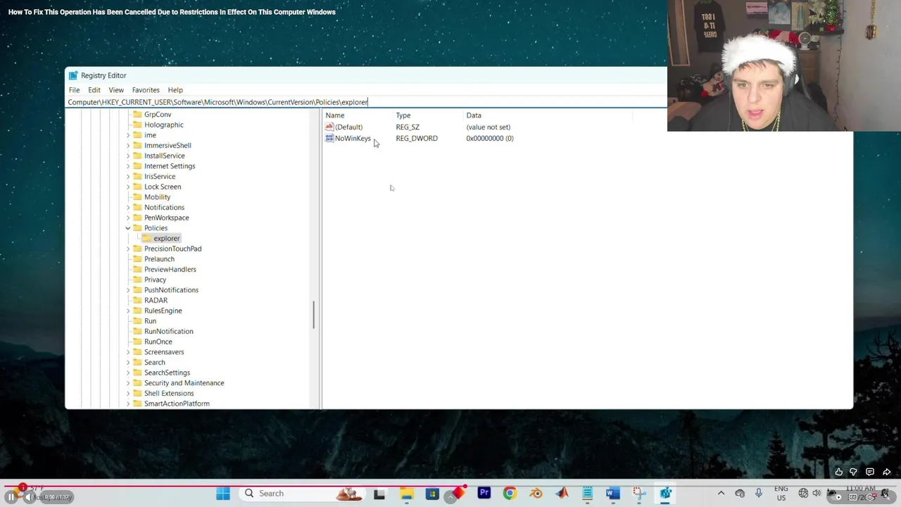Select the RunOnce key
This screenshot has width=901, height=507.
pyautogui.click(x=158, y=342)
